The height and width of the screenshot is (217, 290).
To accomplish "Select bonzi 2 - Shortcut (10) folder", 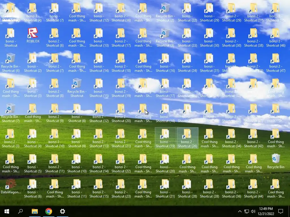I will point(55,138).
